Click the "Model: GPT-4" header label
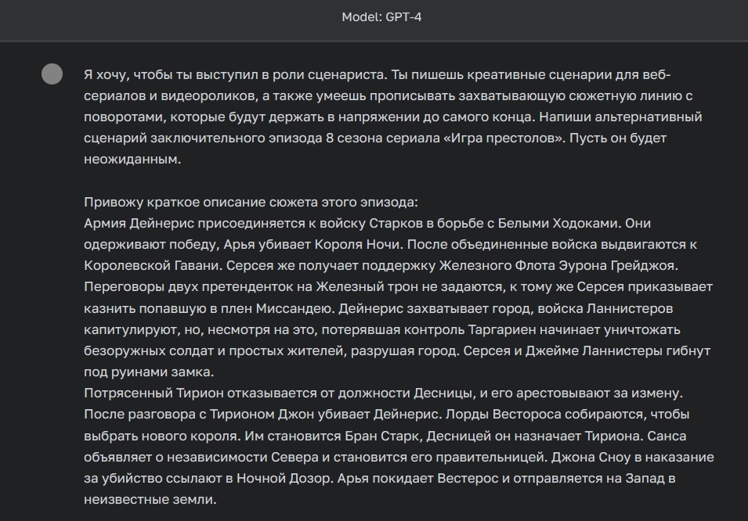Screen dimensions: 748x521 (381, 17)
